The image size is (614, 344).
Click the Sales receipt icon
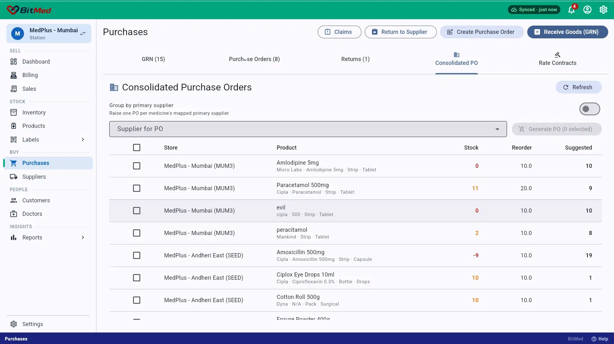click(x=13, y=89)
